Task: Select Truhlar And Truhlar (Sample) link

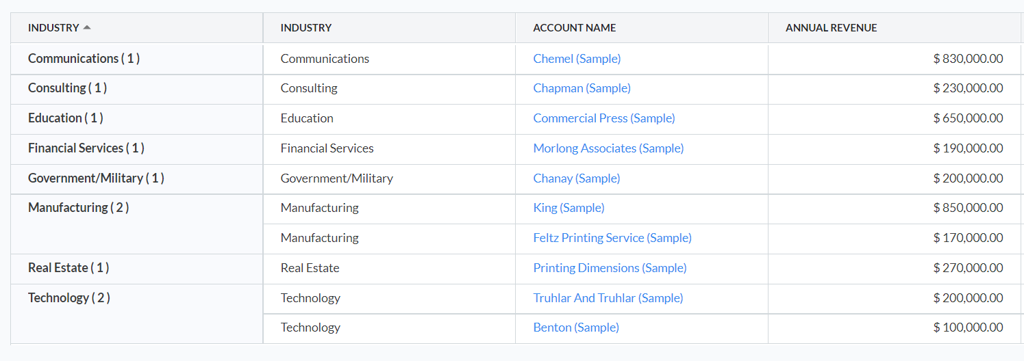Action: (x=608, y=298)
